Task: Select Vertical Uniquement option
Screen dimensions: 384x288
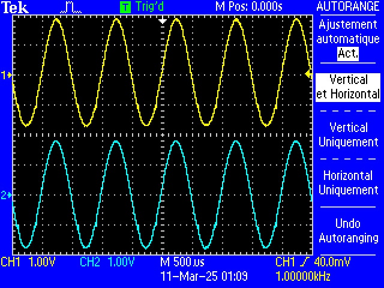Action: click(x=348, y=134)
